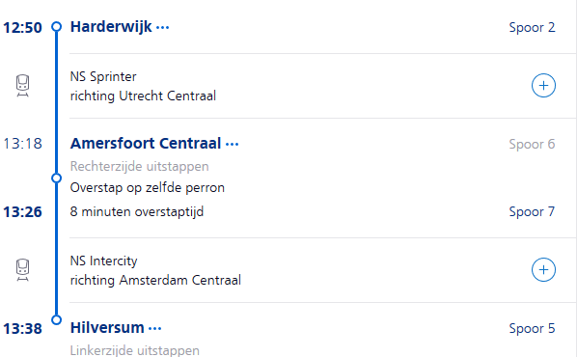The image size is (577, 357).
Task: Click the Amersfoort transfer marker on route line
Action: [x=56, y=178]
